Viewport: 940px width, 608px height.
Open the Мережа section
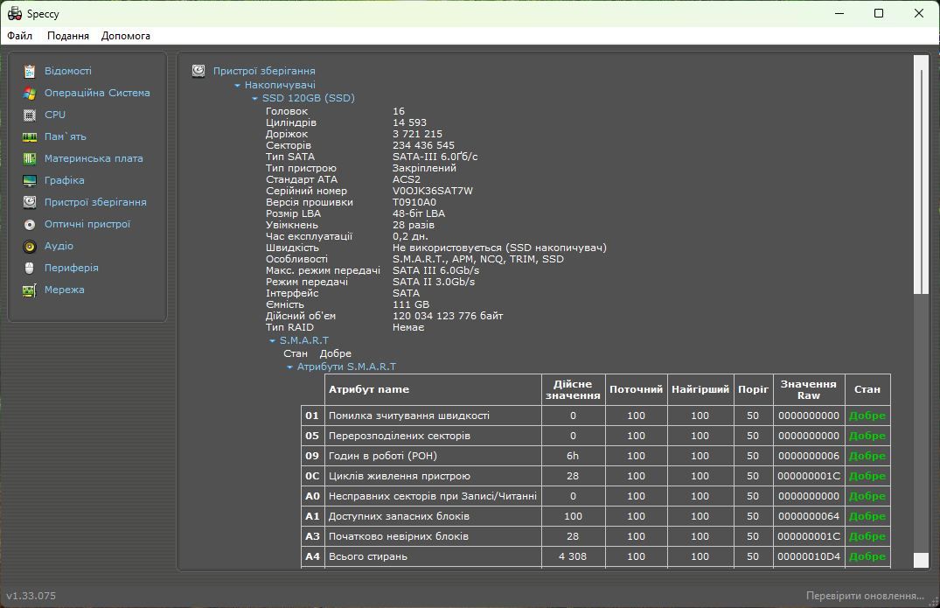tap(64, 290)
